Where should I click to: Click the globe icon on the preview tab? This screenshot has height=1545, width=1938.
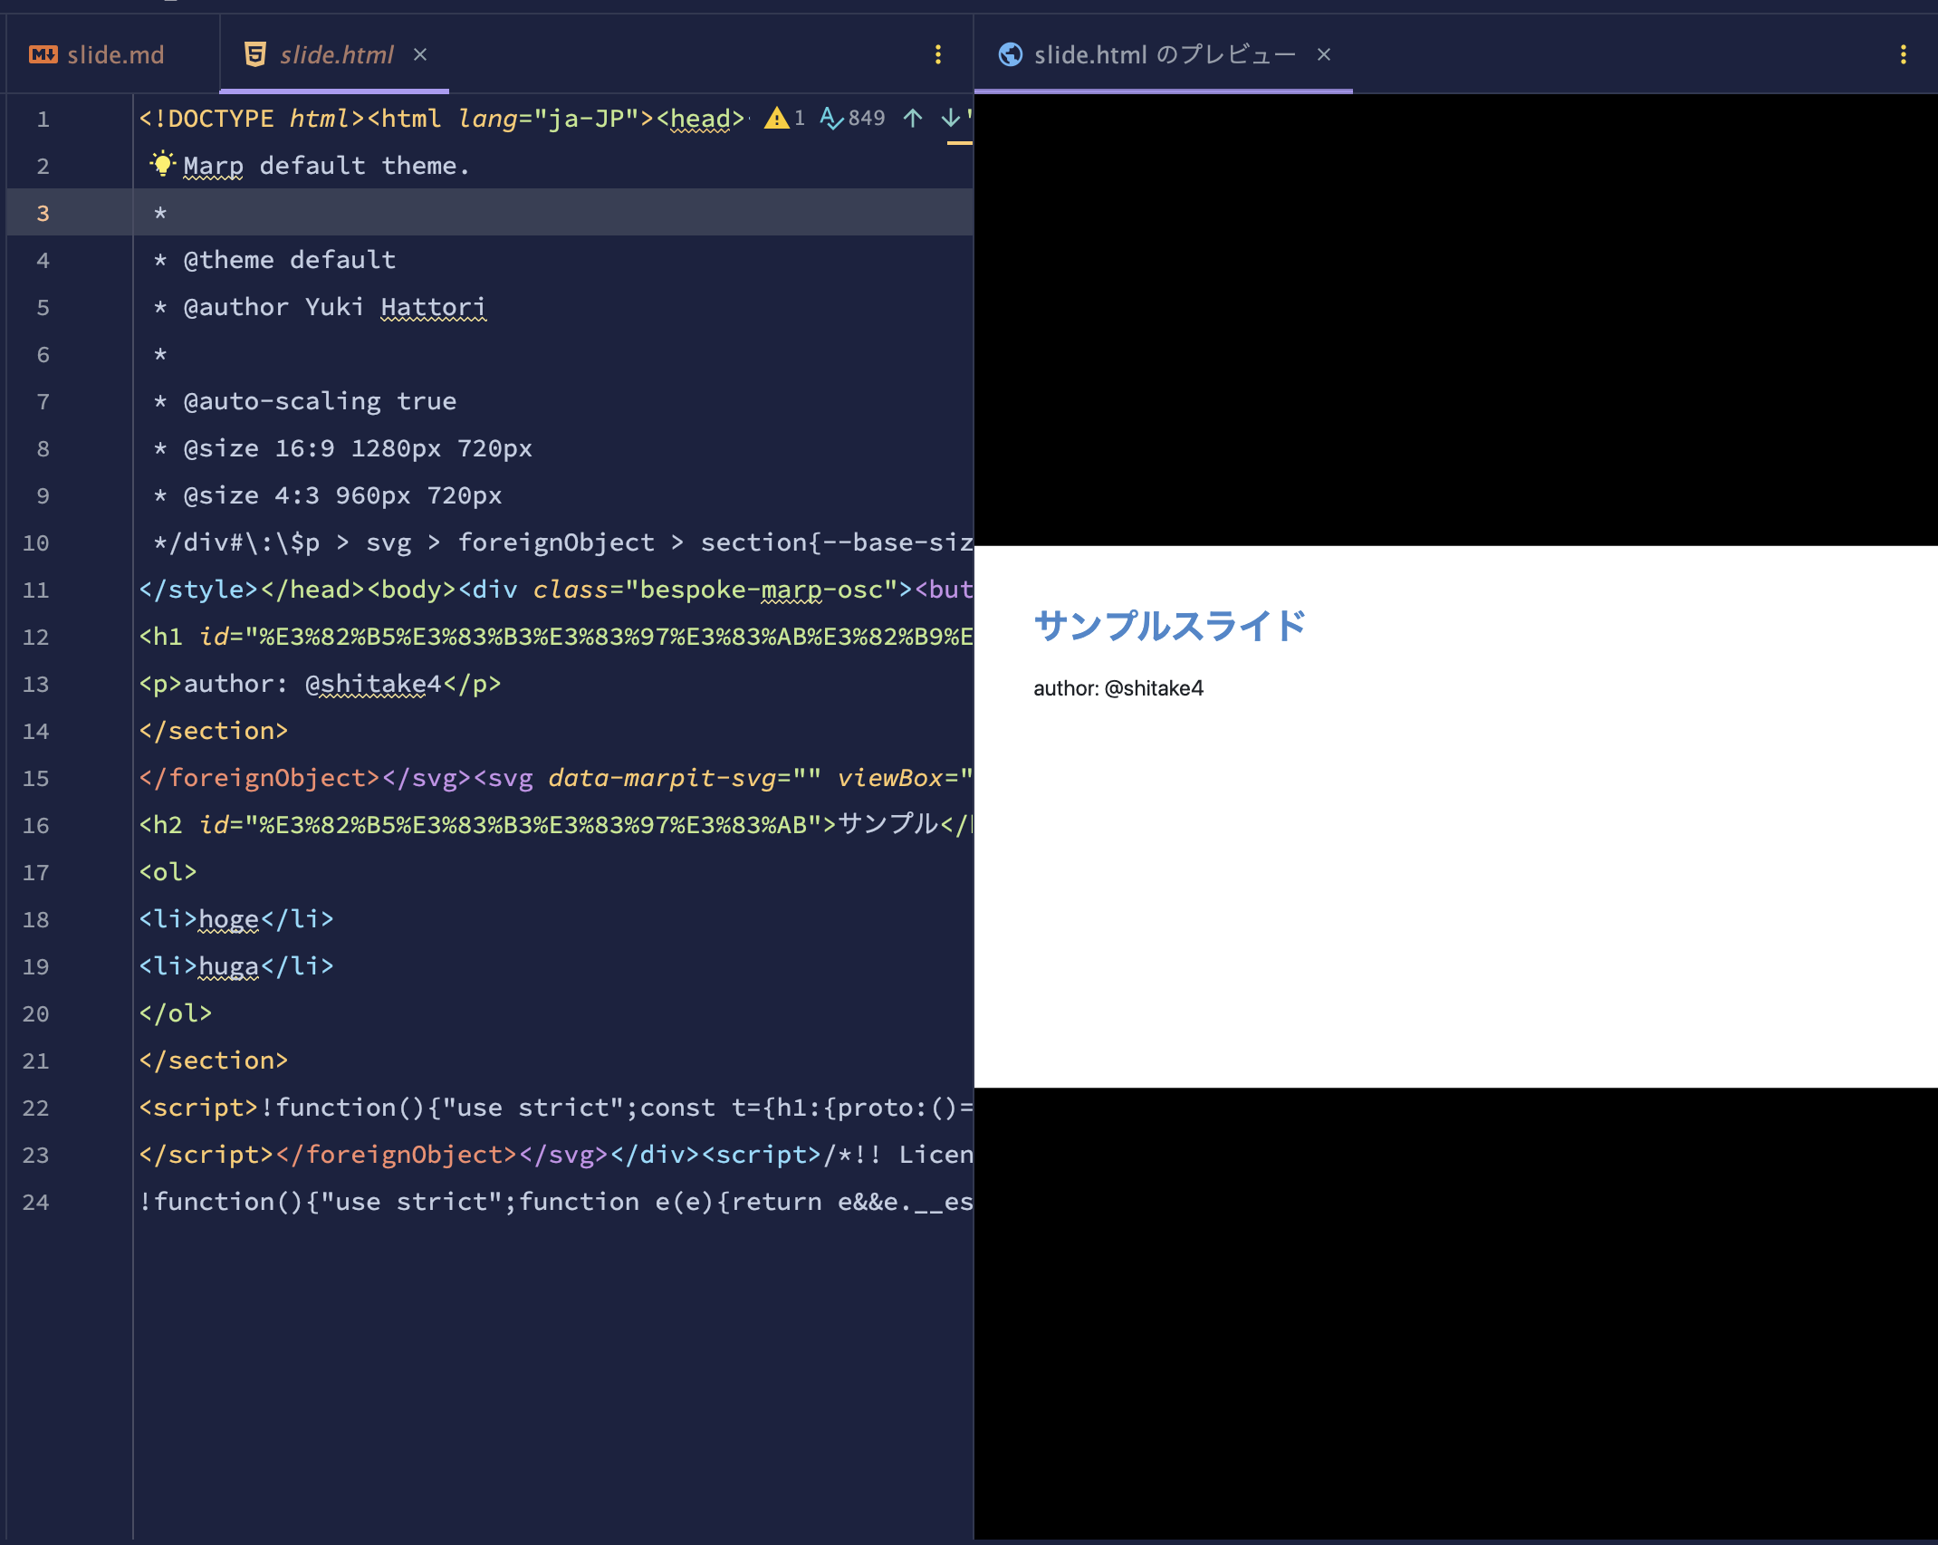1009,54
